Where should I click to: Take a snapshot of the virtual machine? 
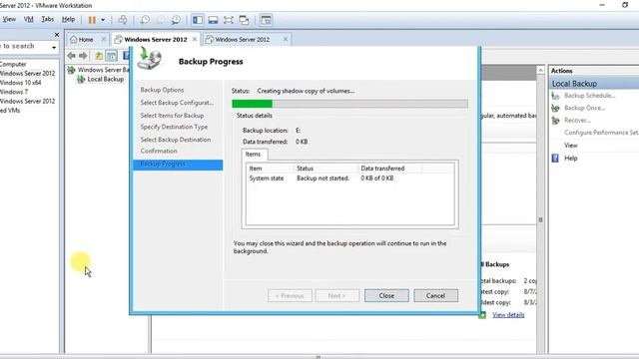[145, 20]
